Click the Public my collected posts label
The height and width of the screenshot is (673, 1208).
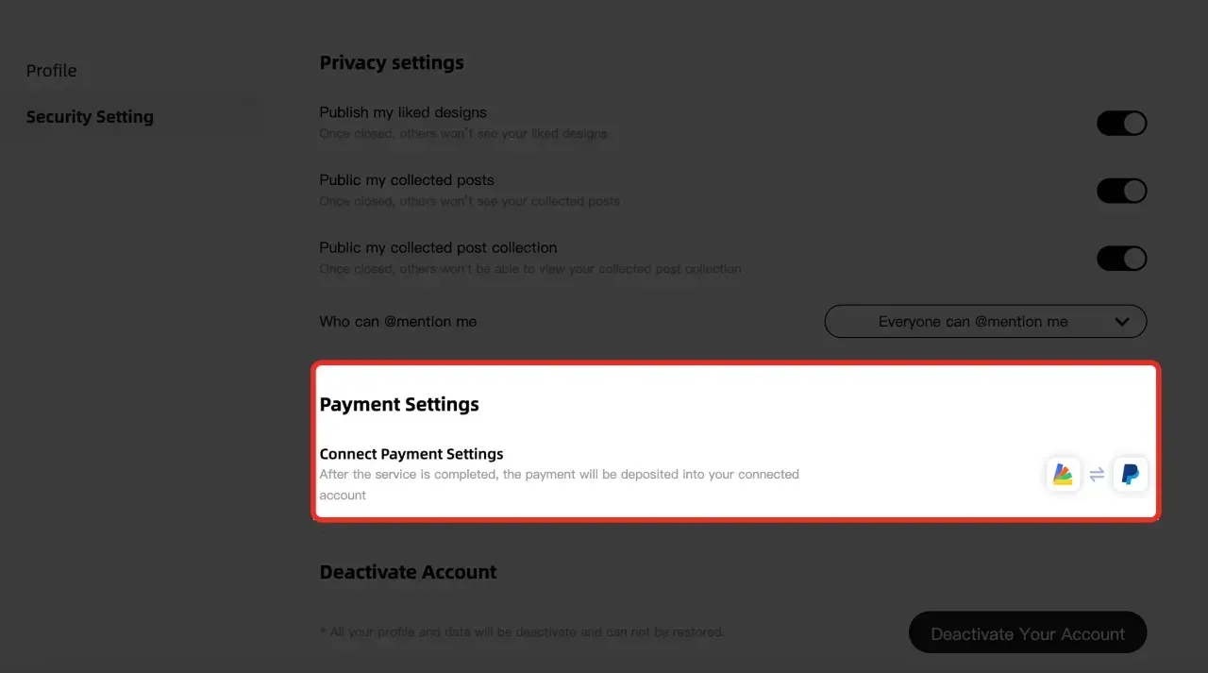[x=407, y=180]
